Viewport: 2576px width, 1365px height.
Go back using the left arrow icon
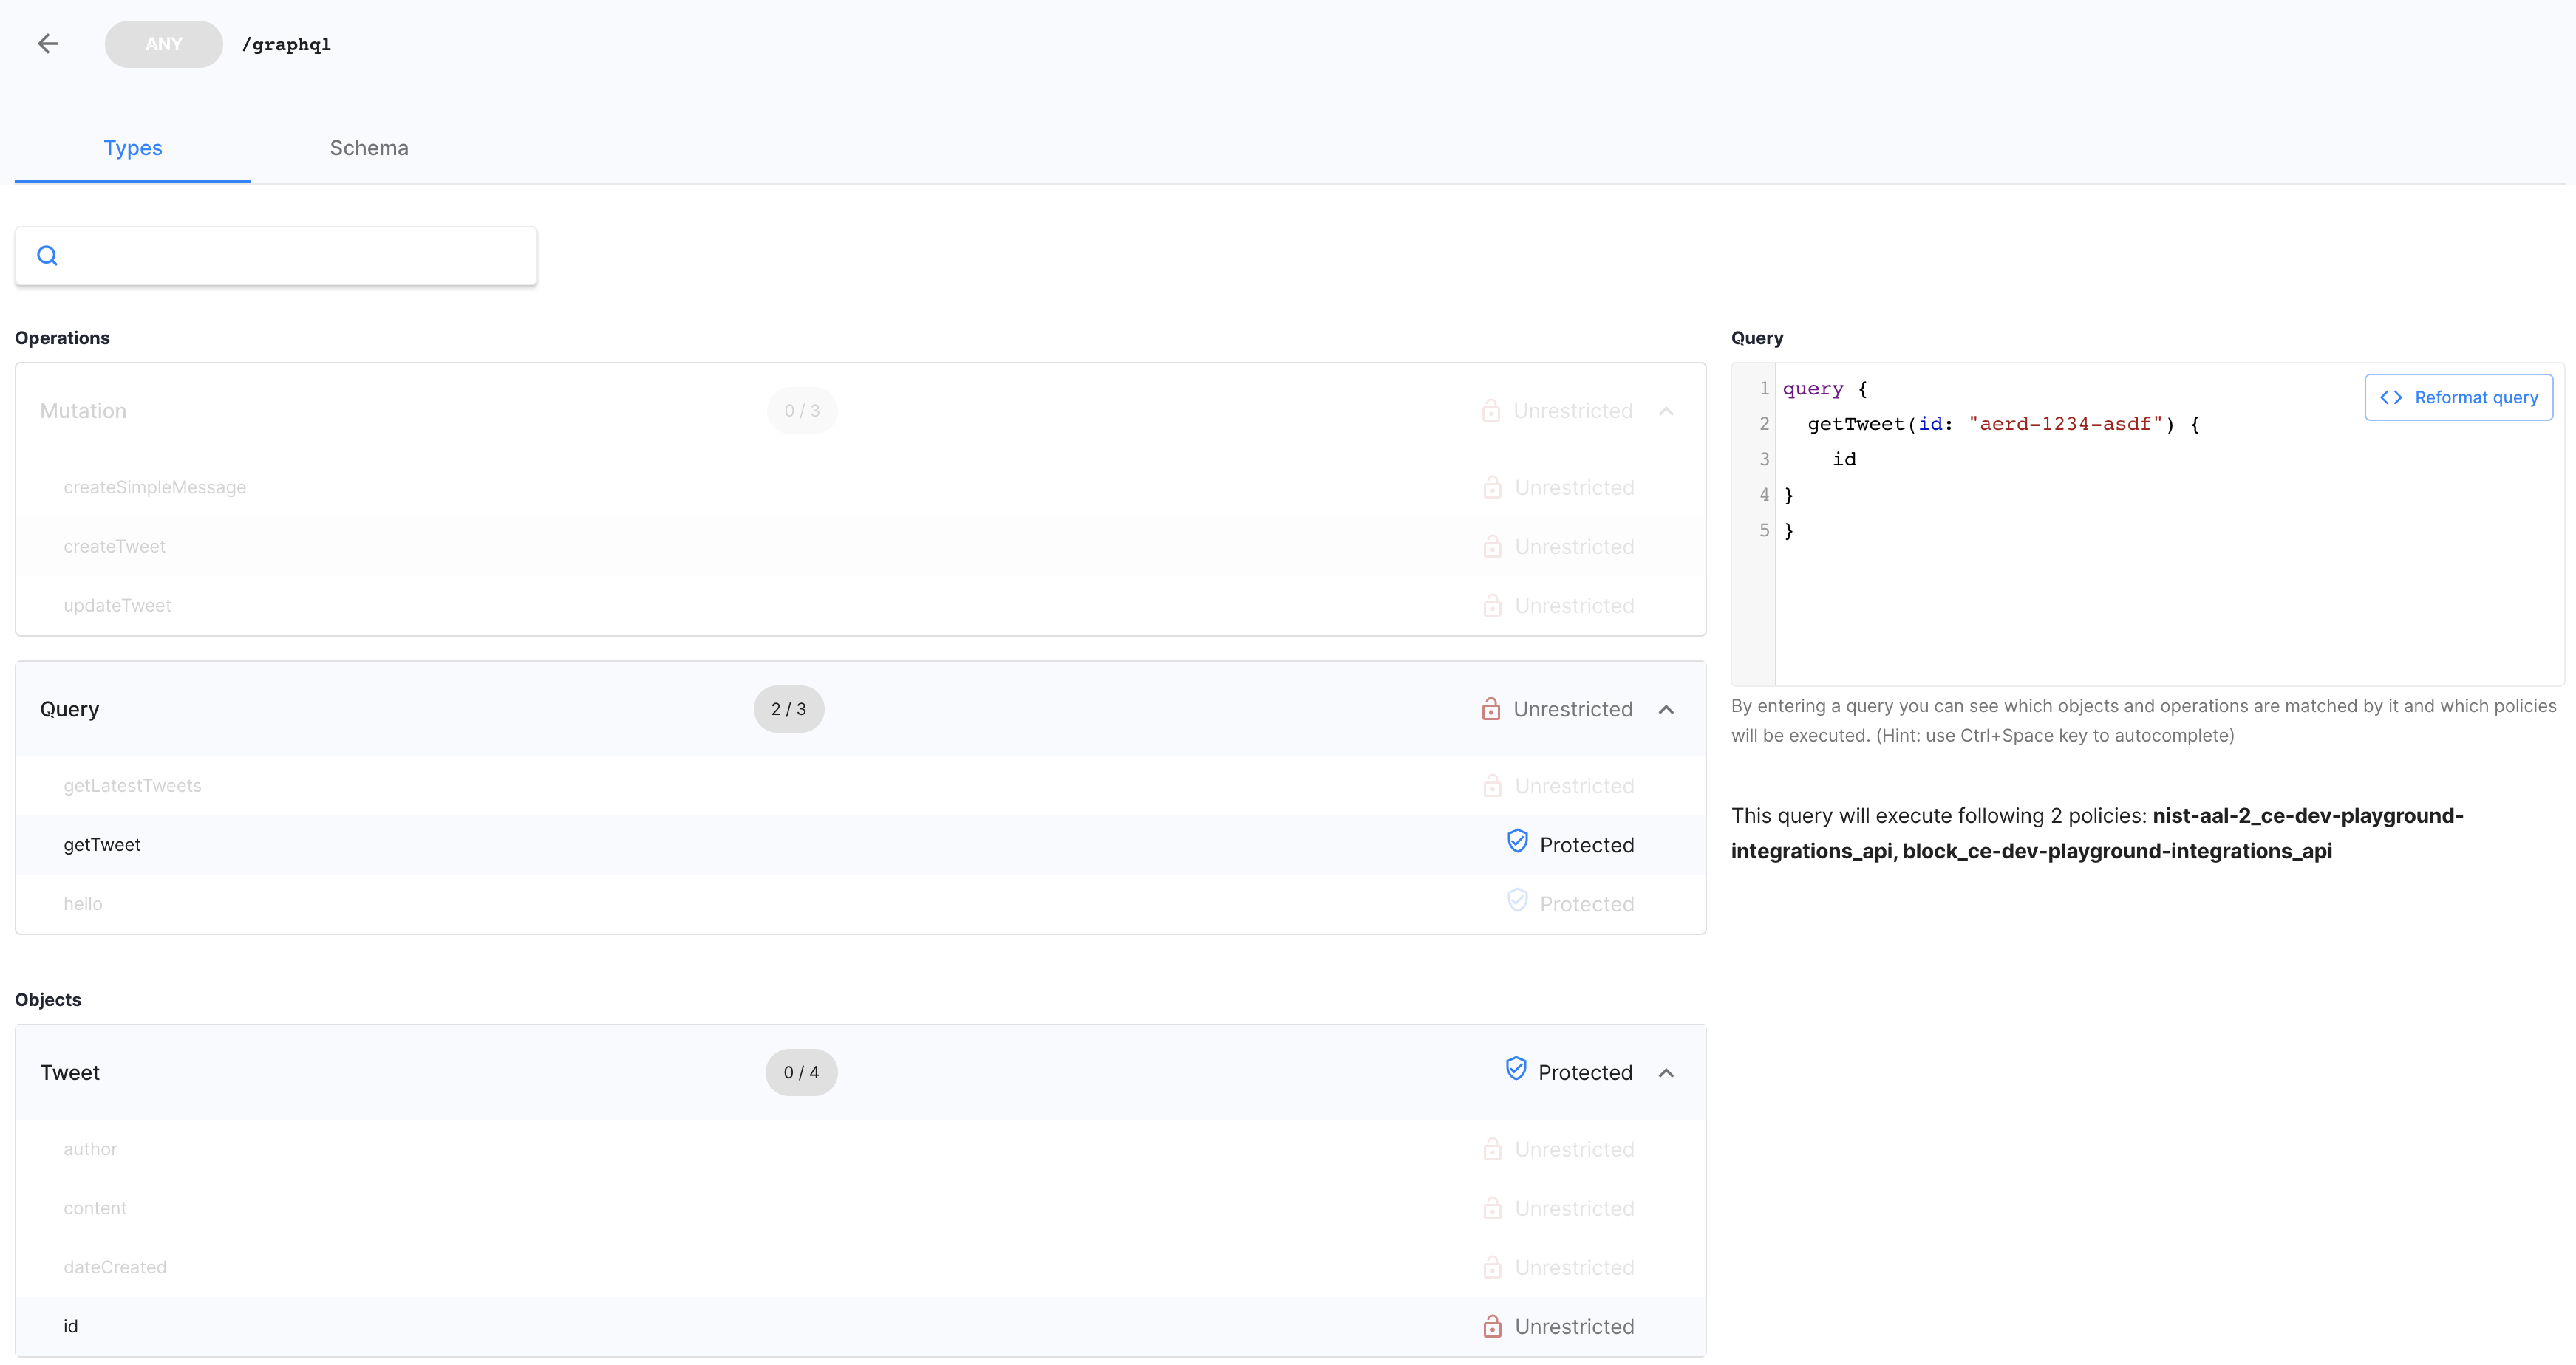click(48, 43)
